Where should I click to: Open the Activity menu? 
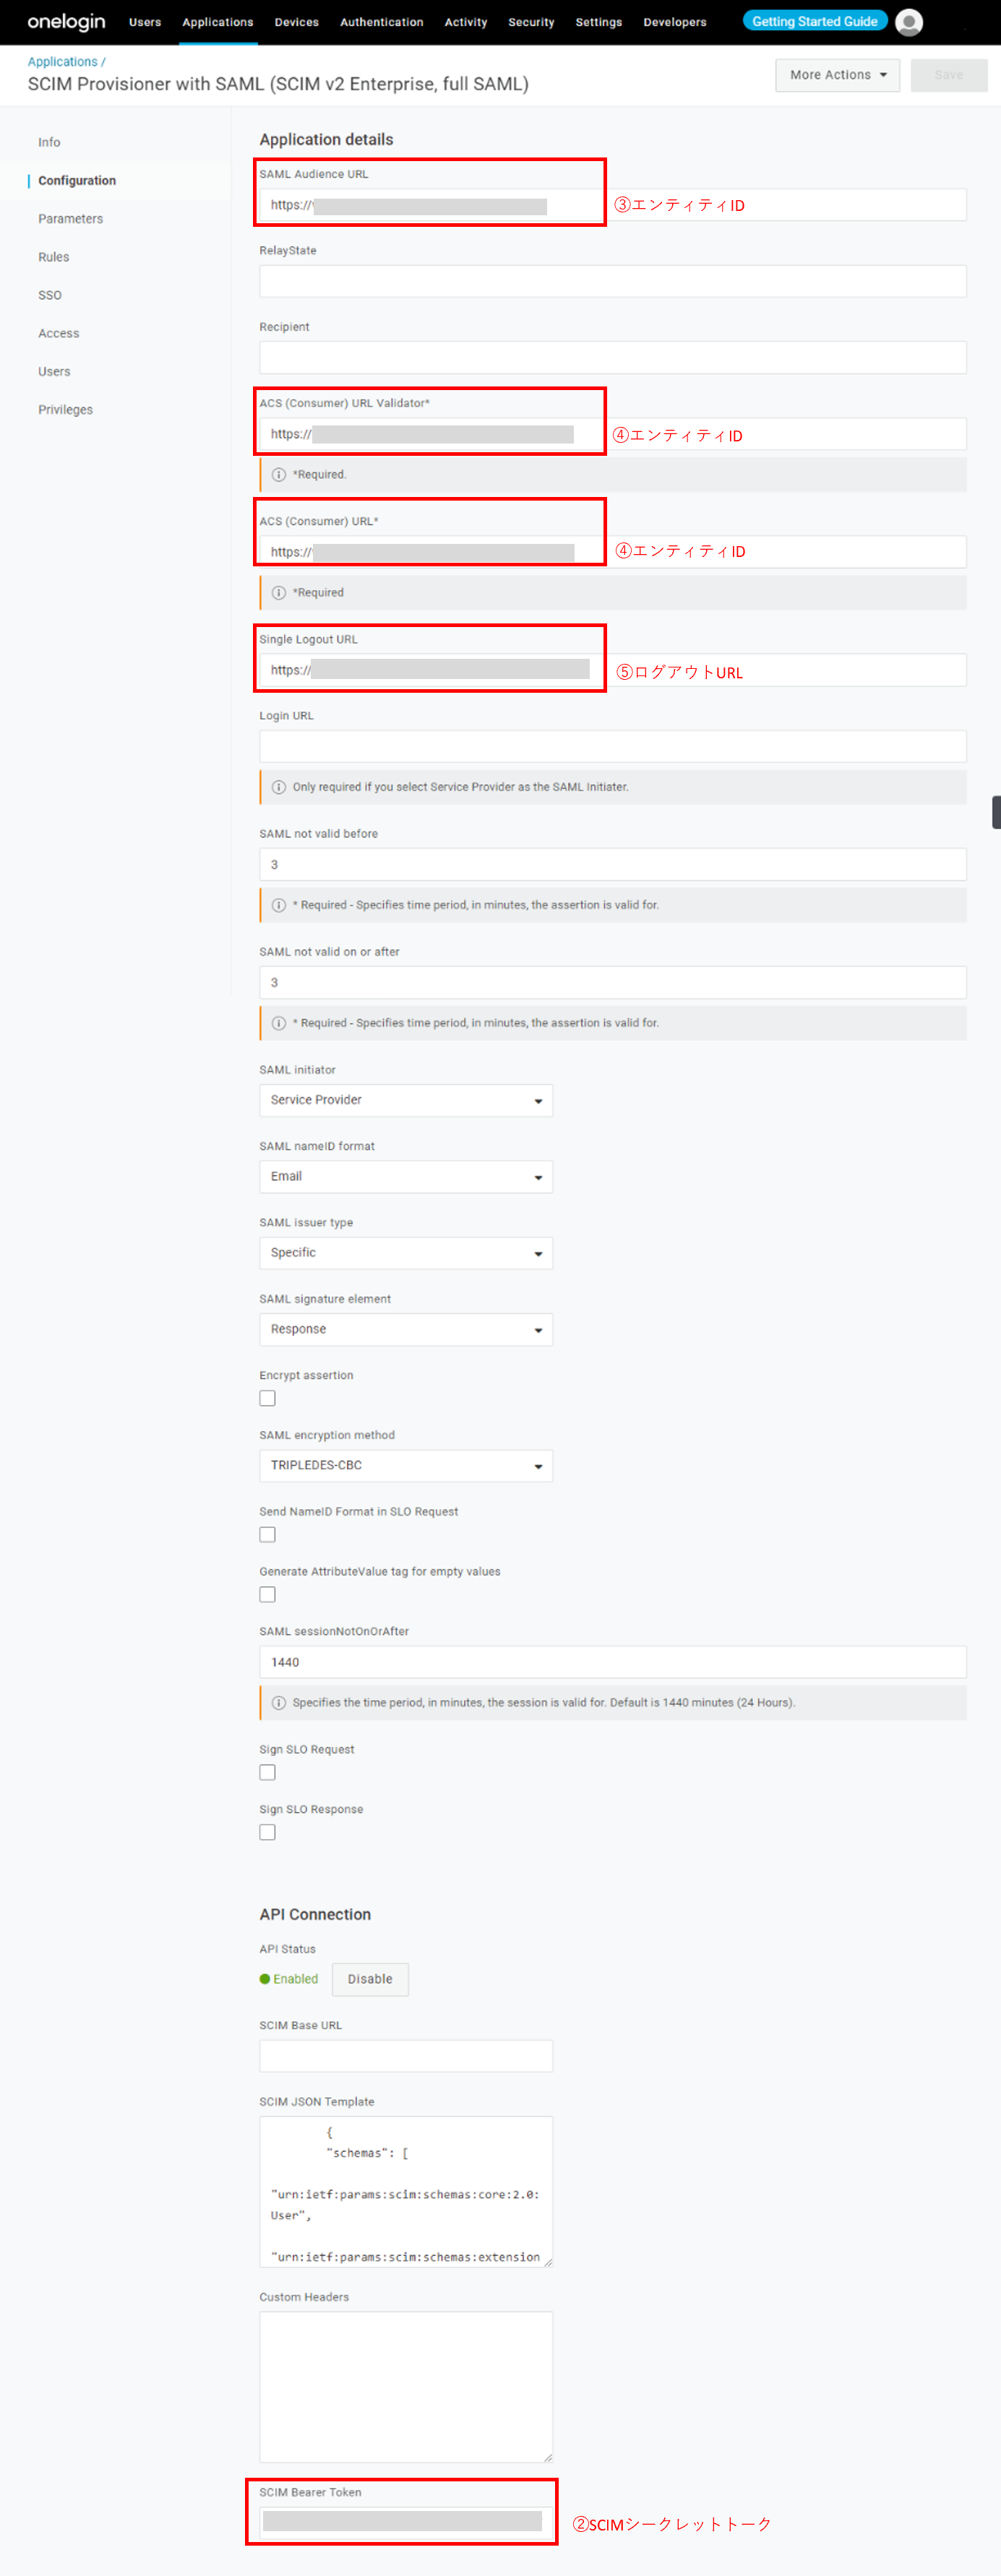(465, 22)
